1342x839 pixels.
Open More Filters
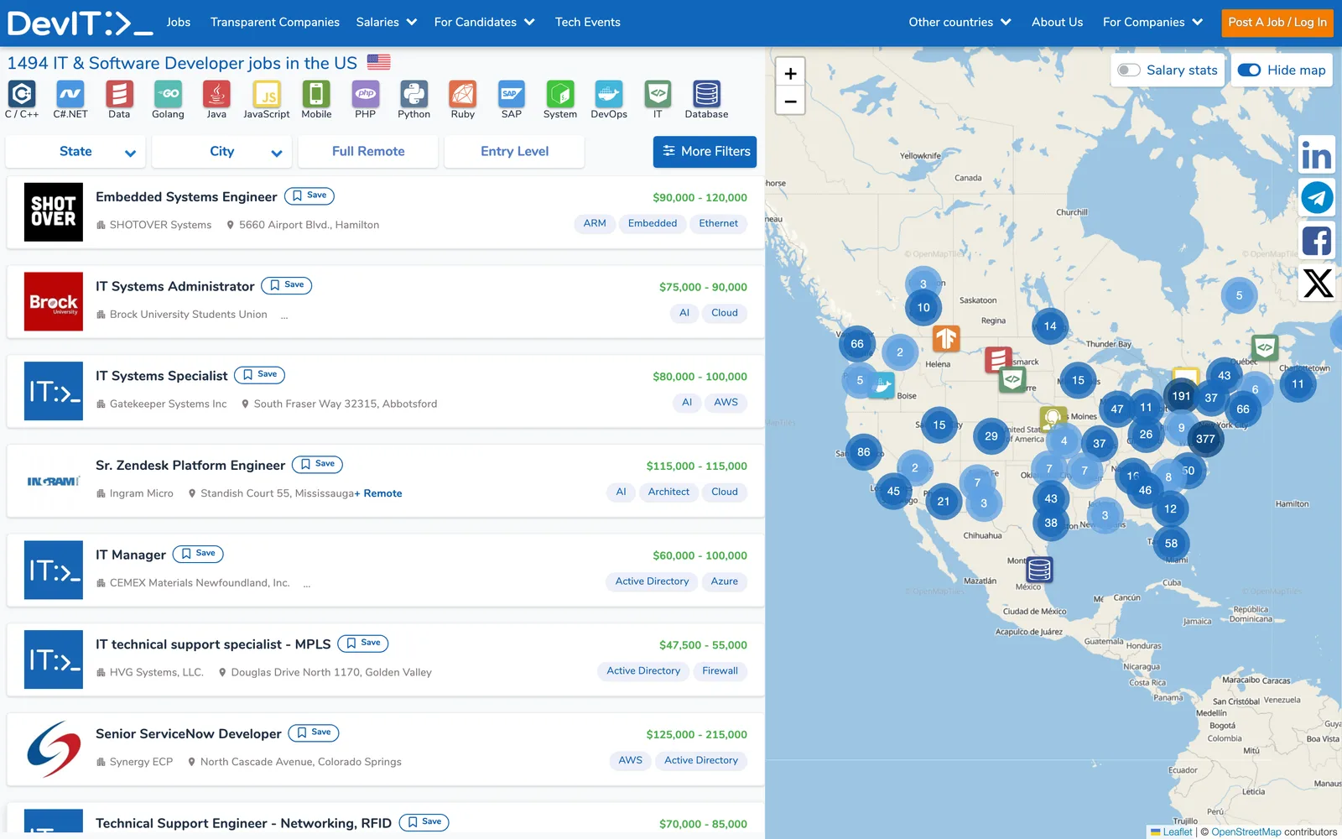coord(705,152)
